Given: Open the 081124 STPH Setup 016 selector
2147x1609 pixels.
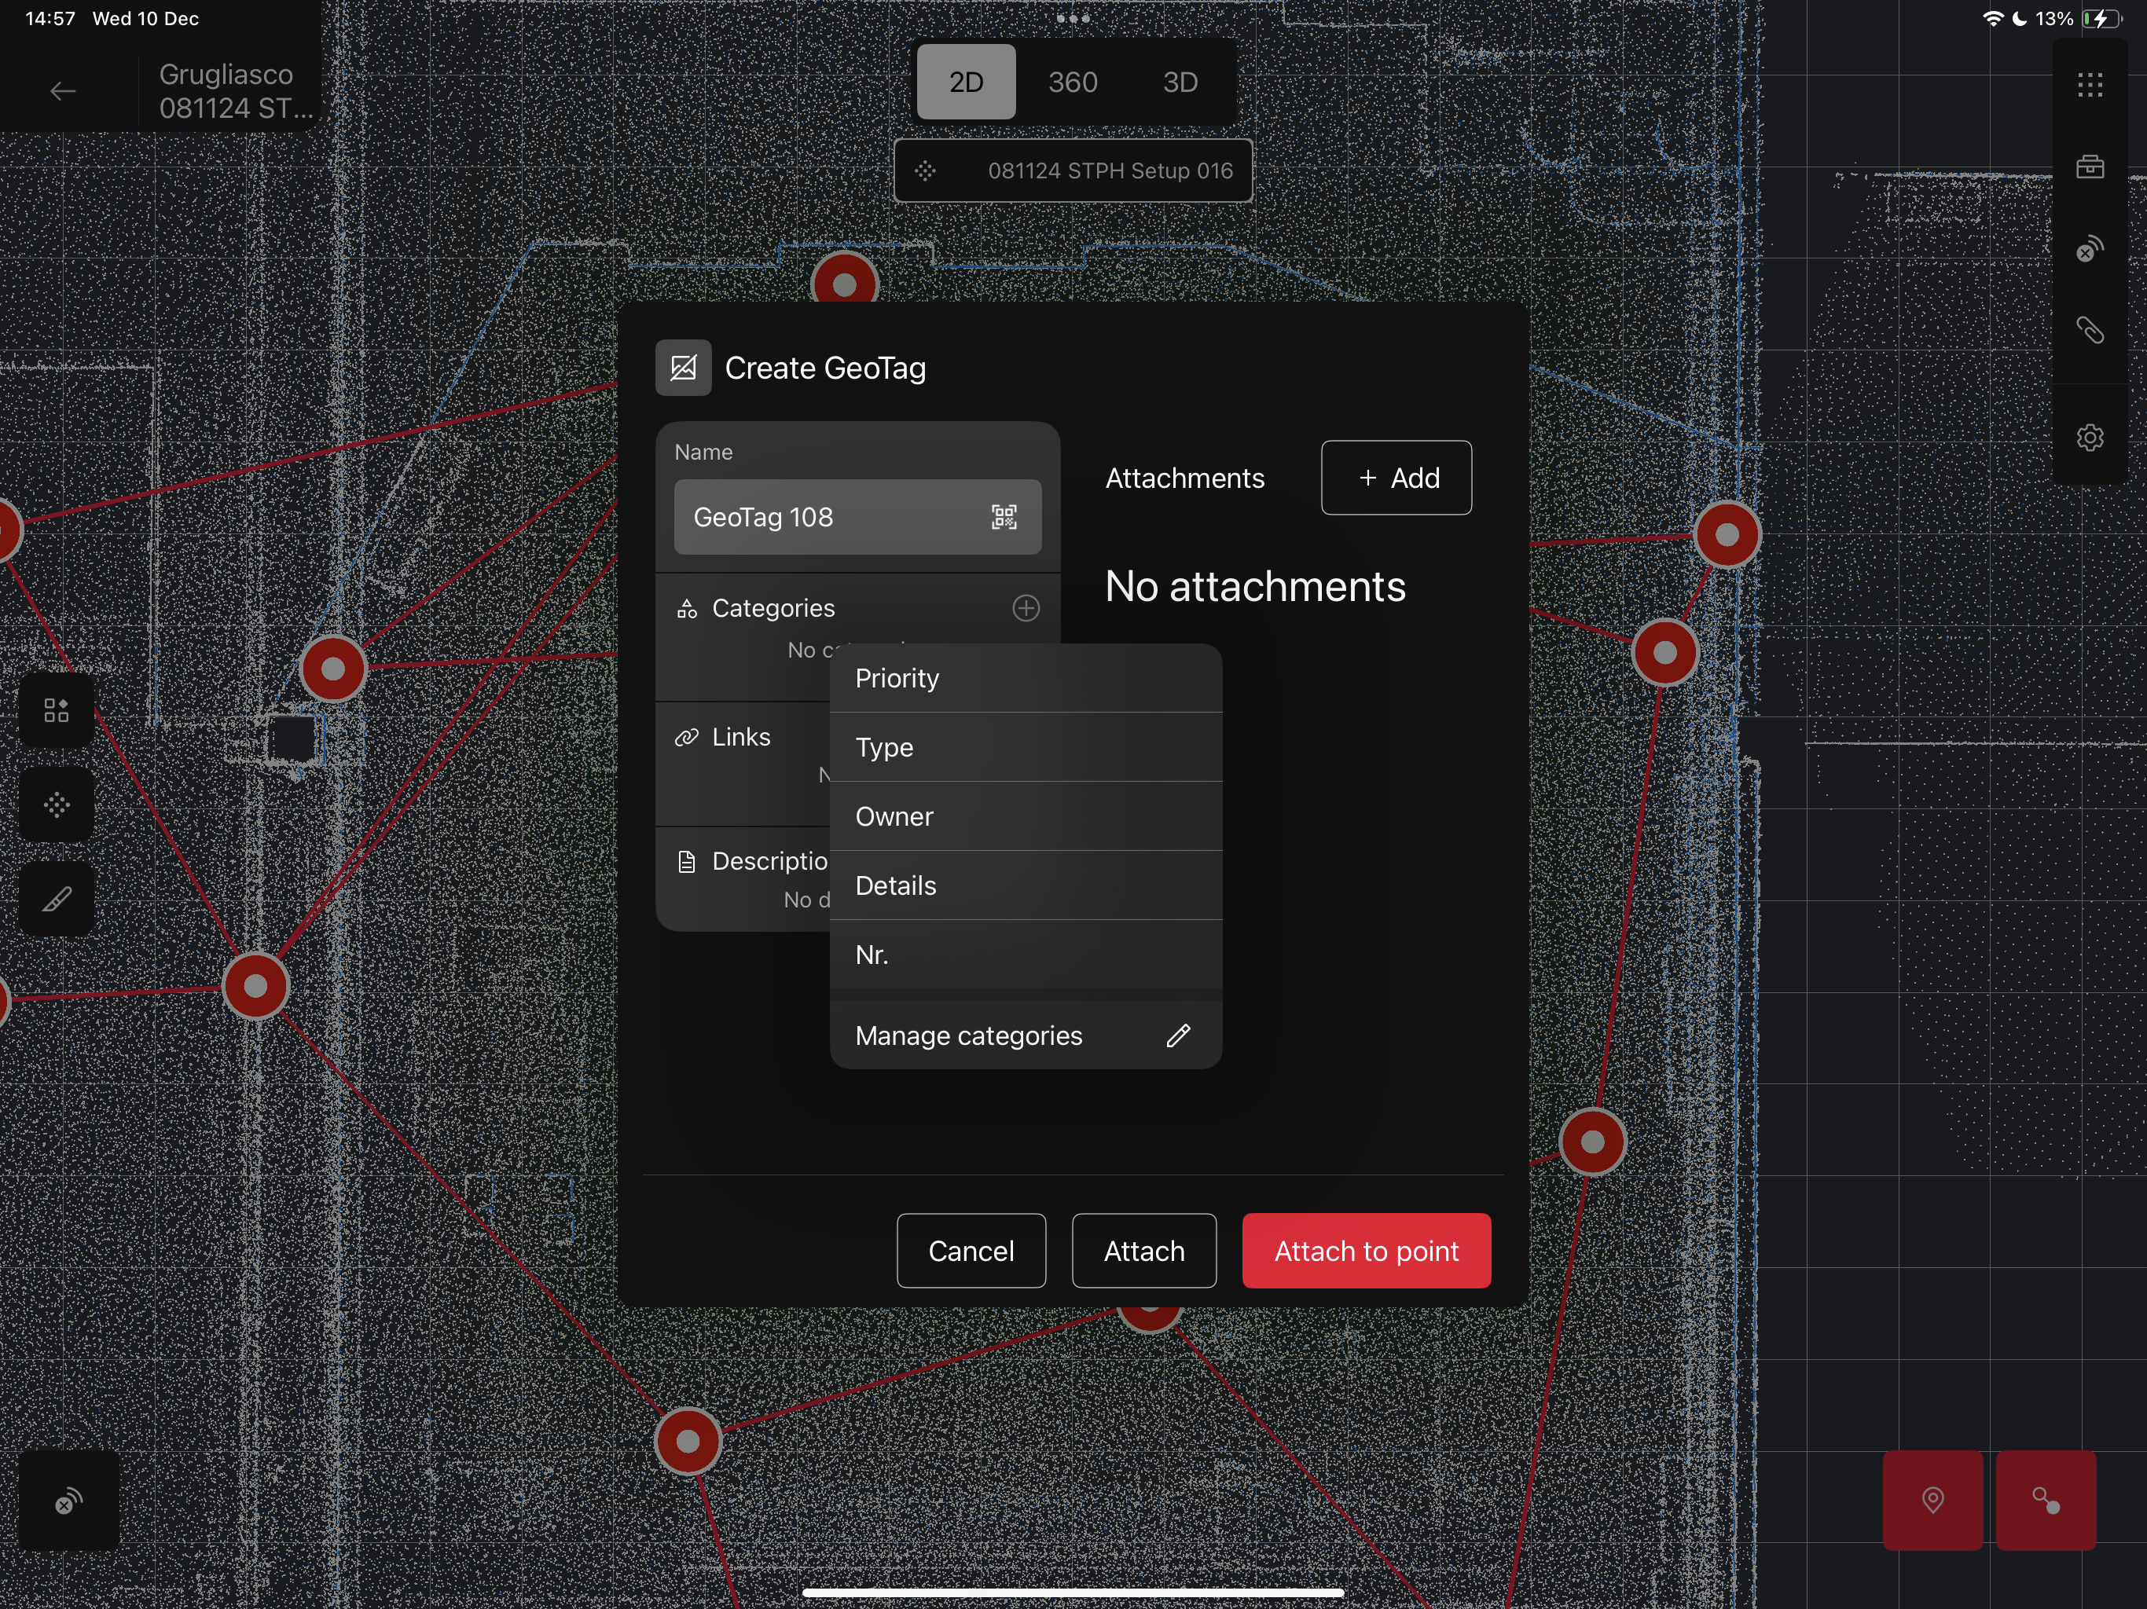Looking at the screenshot, I should coord(1073,170).
